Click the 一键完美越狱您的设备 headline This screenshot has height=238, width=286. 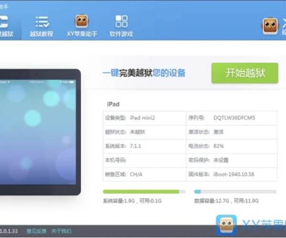pos(144,73)
